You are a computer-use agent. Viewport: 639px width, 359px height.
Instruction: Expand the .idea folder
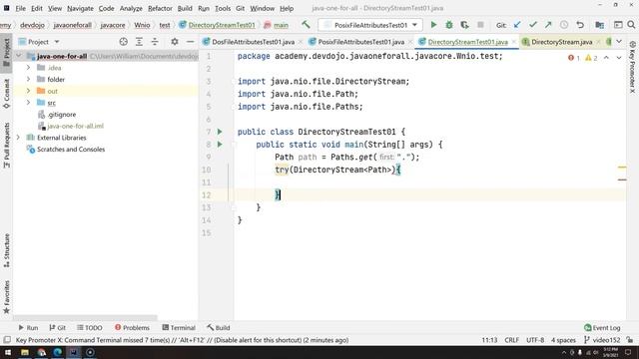click(x=29, y=68)
